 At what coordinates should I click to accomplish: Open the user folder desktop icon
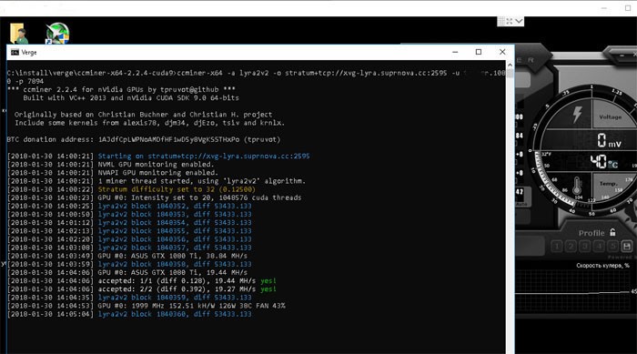[19, 34]
